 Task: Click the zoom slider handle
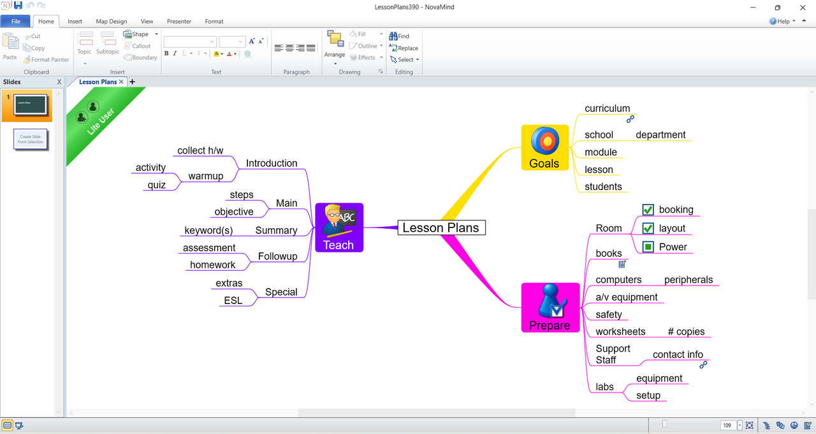664,424
